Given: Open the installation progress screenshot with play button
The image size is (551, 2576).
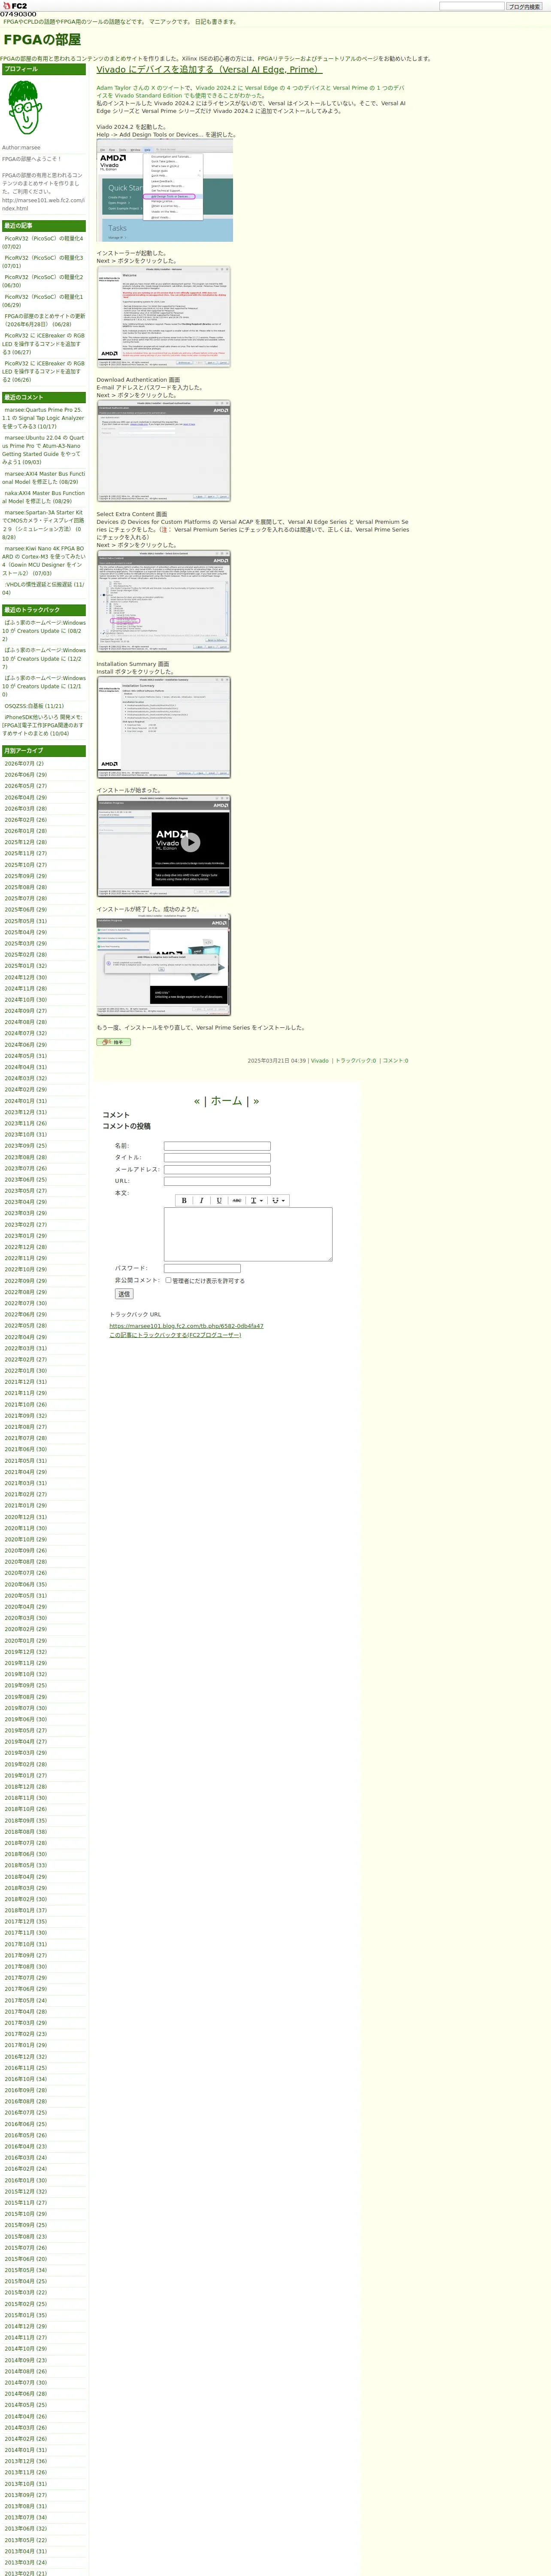Looking at the screenshot, I should 164,846.
